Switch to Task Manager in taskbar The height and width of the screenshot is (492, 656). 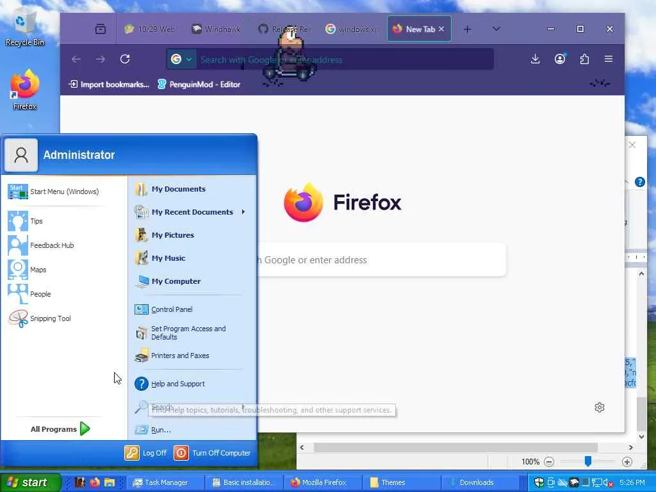[165, 482]
